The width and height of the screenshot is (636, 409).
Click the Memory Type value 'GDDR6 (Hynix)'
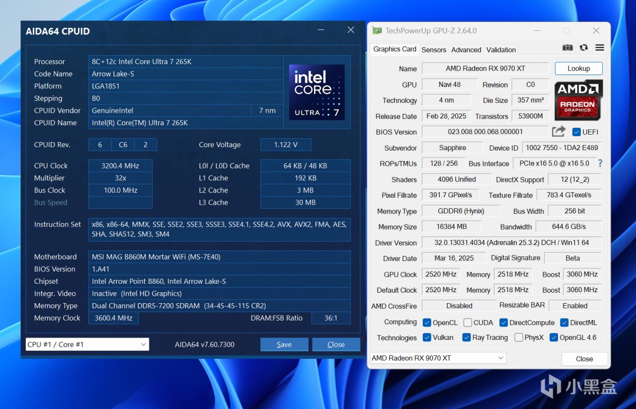[461, 211]
